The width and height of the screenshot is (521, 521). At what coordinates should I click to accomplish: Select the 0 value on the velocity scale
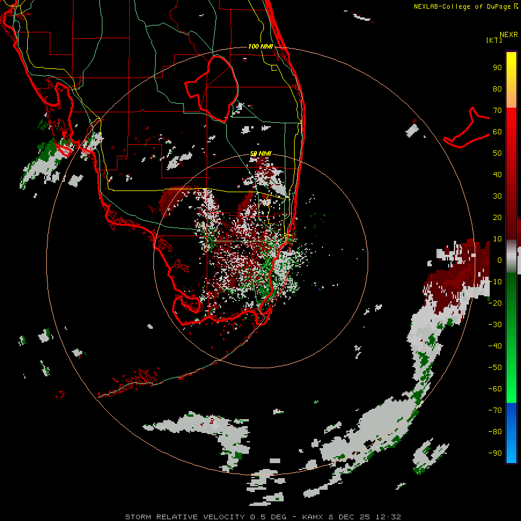click(500, 260)
